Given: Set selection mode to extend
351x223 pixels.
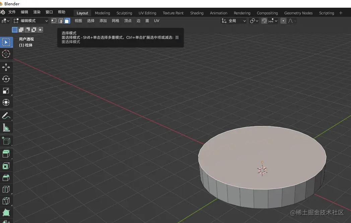Looking at the screenshot, I should [21, 30].
